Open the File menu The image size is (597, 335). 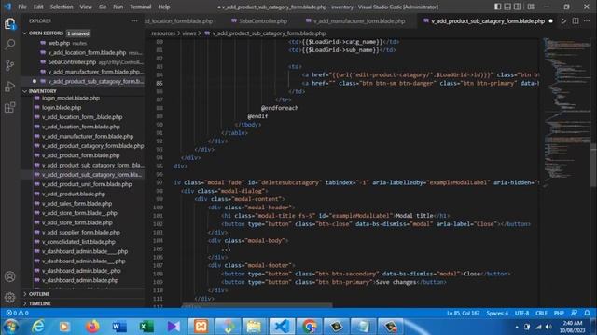coord(22,7)
